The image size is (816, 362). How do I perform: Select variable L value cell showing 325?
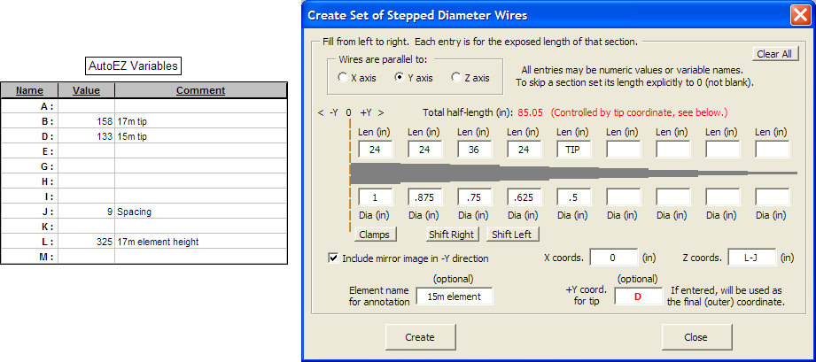(x=86, y=242)
